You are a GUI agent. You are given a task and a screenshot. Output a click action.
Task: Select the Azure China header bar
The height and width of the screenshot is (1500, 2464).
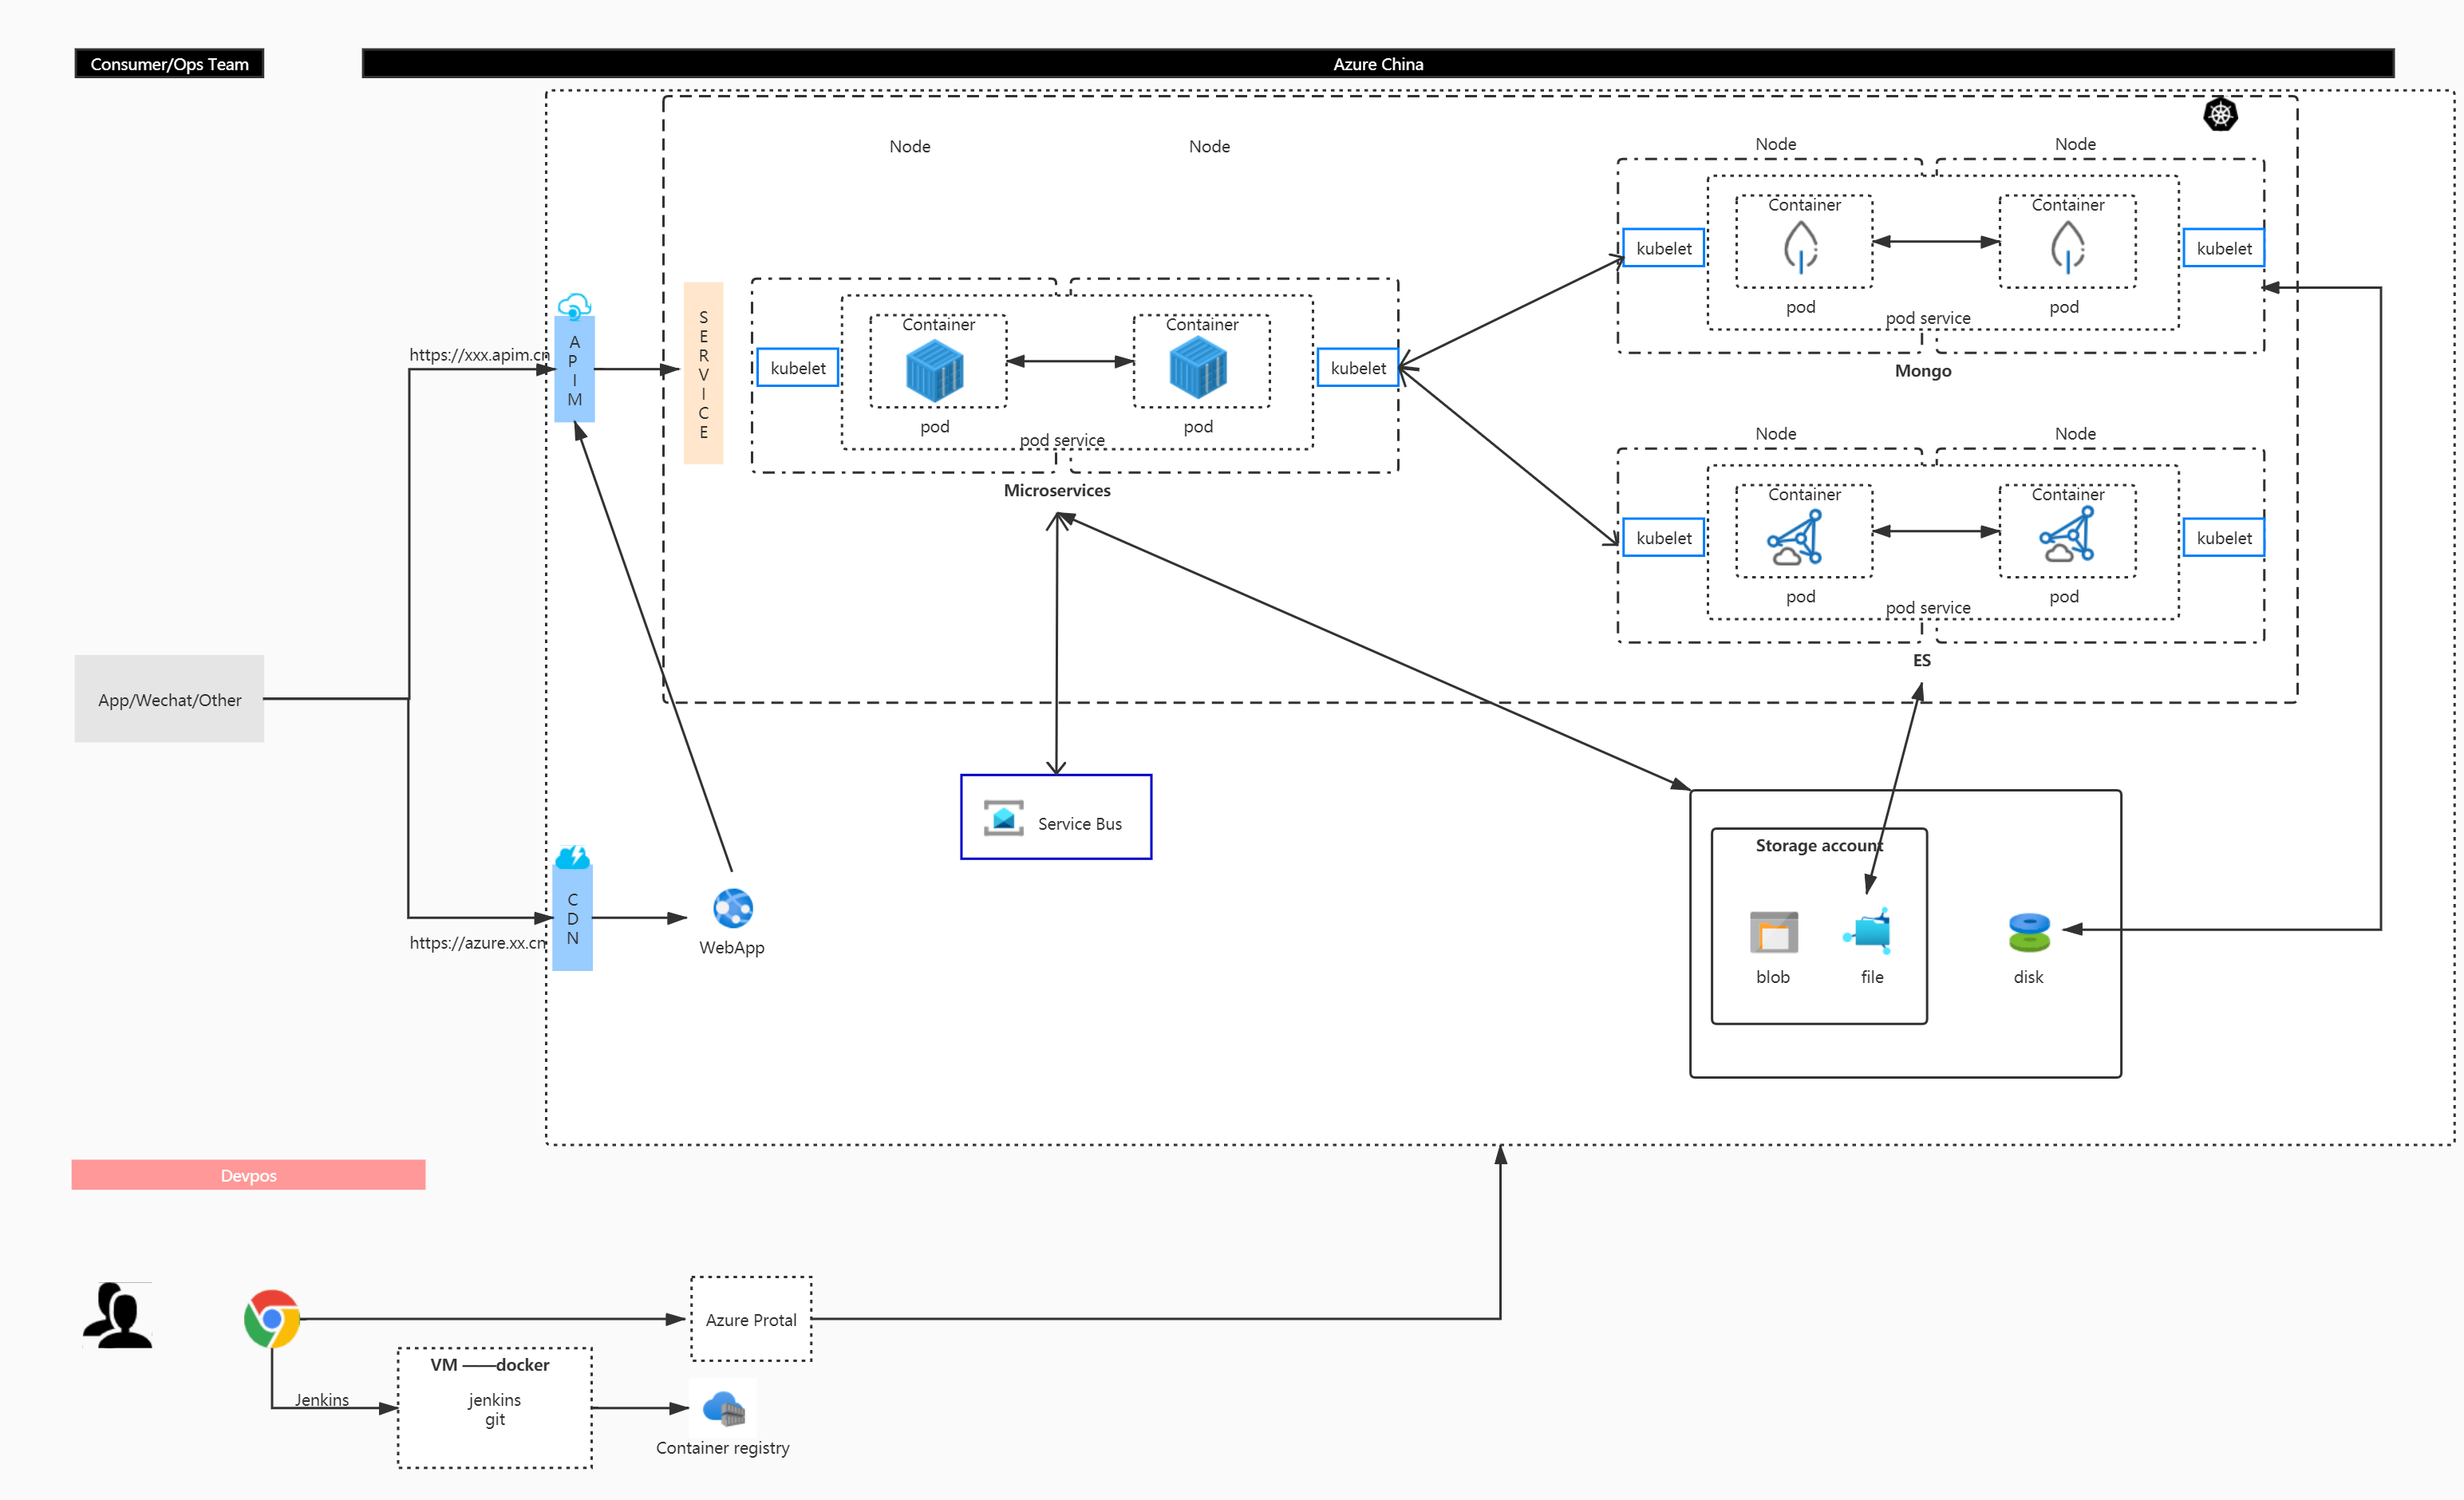pyautogui.click(x=1377, y=64)
